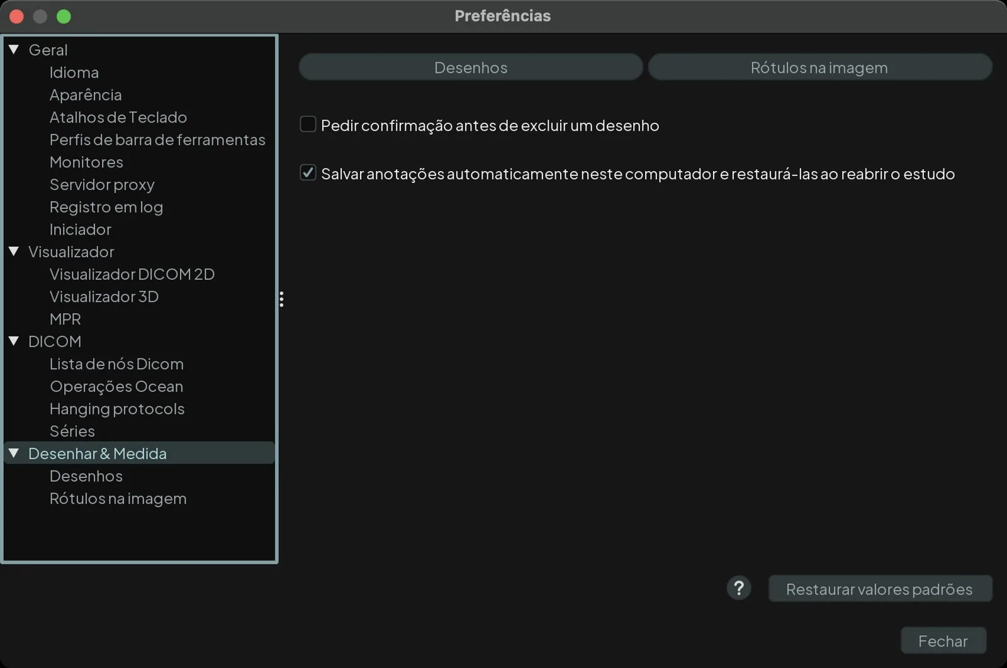Switch to Rótulos na imagem tab button
The width and height of the screenshot is (1007, 668).
pyautogui.click(x=819, y=67)
